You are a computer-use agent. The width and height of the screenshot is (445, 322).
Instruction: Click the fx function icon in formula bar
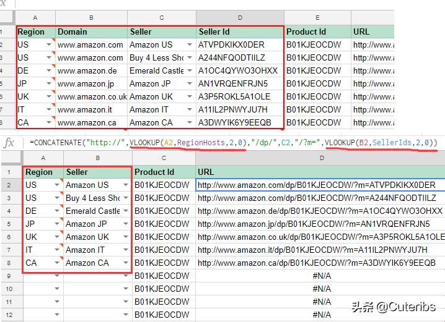9,143
